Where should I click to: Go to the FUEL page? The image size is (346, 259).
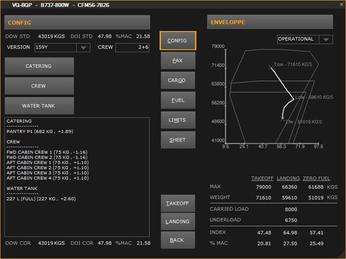click(178, 100)
